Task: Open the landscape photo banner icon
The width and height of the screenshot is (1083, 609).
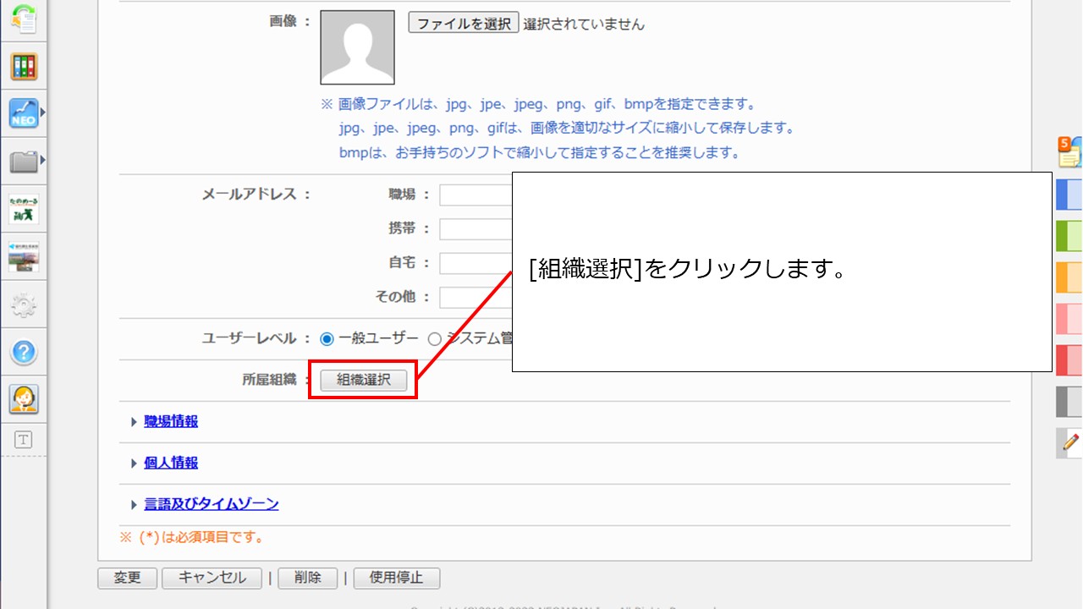Action: (24, 256)
